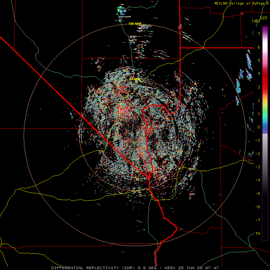Click the [dB] units label
The height and width of the screenshot is (270, 270).
tap(256, 21)
